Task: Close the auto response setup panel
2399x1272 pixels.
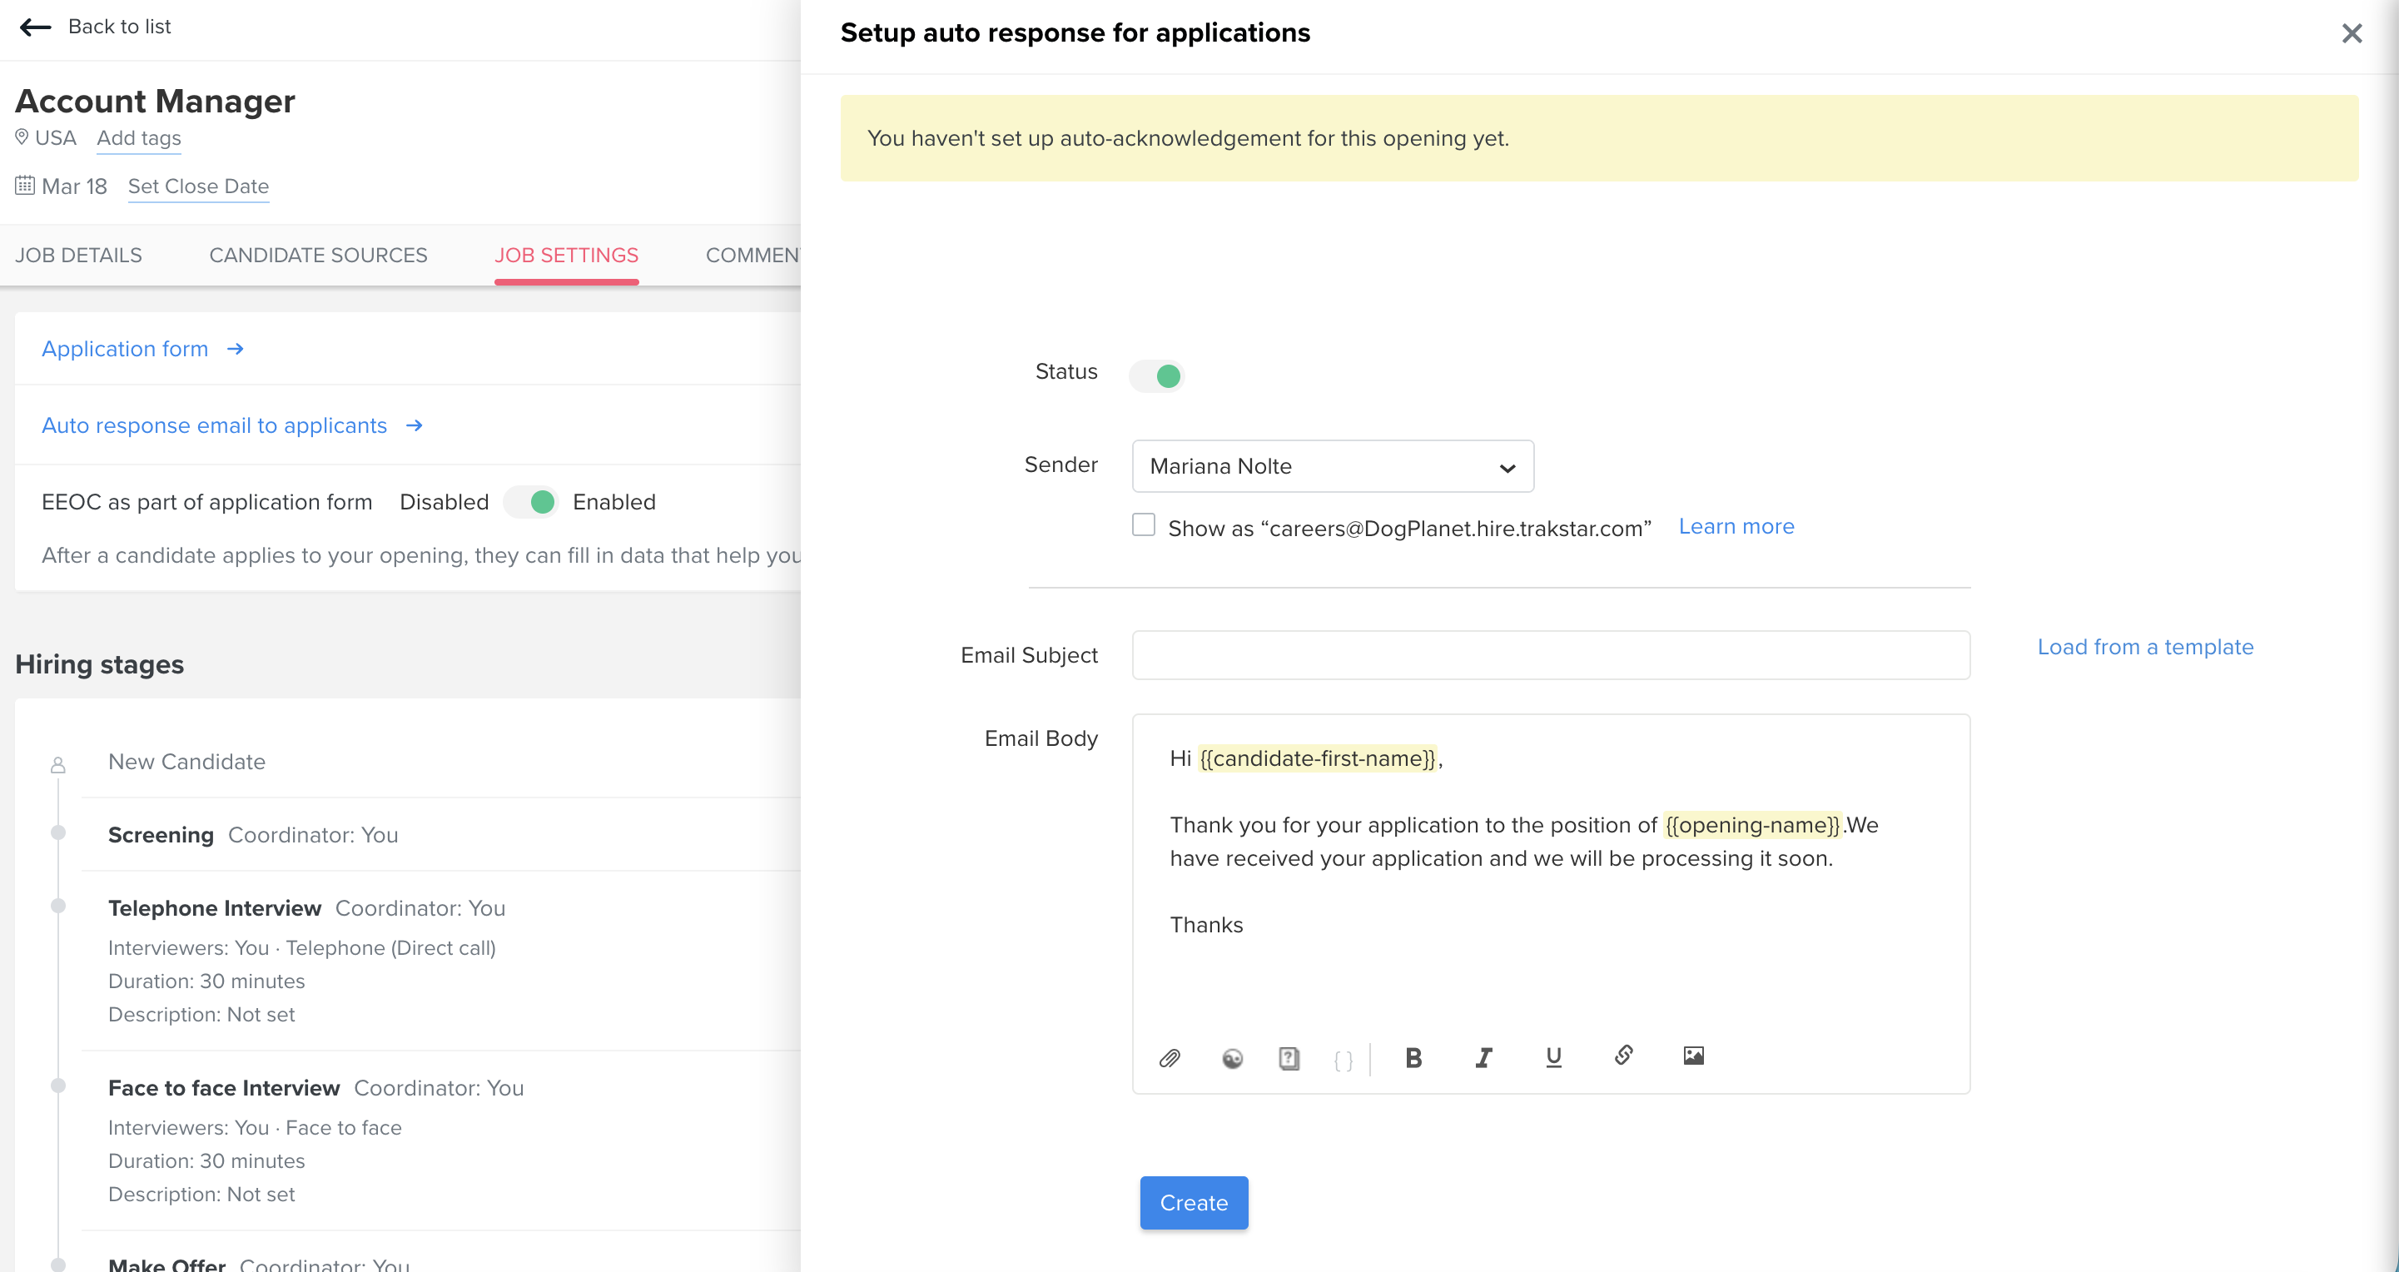Action: tap(2352, 33)
